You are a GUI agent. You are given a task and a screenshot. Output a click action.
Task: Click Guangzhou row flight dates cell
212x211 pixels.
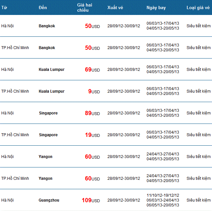(163, 200)
